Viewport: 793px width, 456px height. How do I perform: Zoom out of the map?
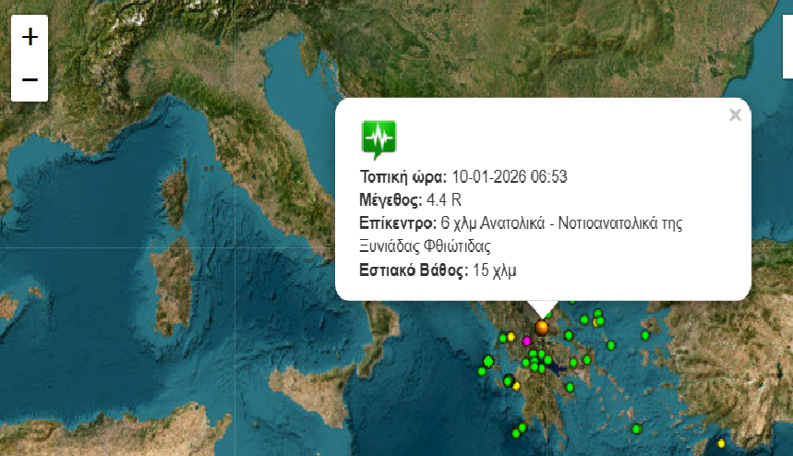pyautogui.click(x=30, y=80)
